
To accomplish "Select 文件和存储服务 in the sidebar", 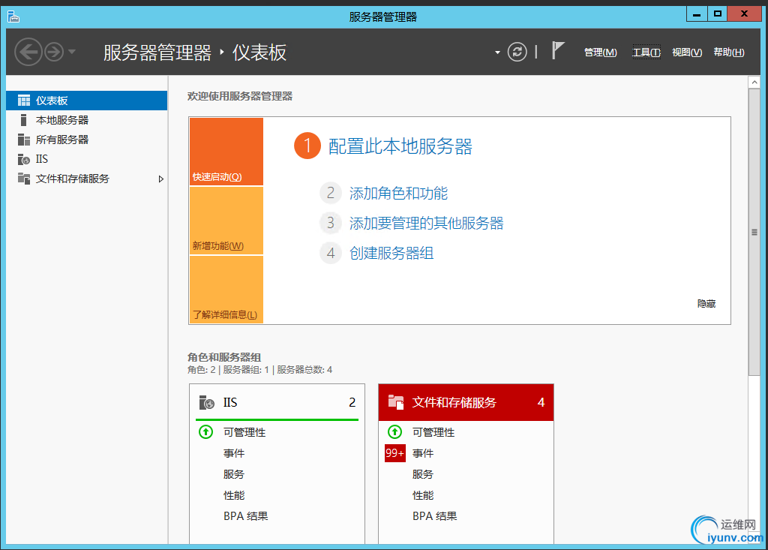I will 87,179.
